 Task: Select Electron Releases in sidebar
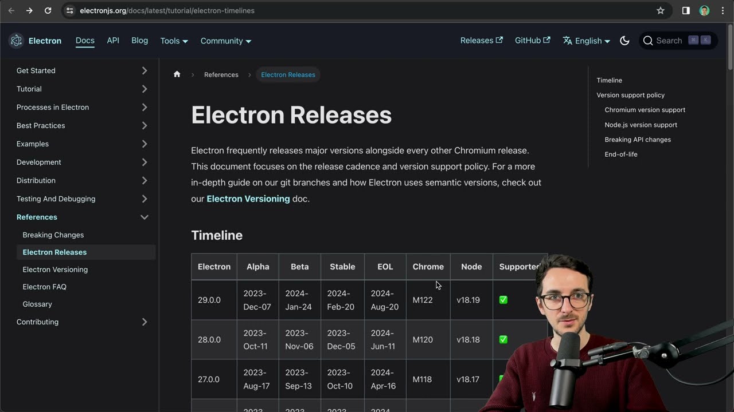tap(86, 252)
